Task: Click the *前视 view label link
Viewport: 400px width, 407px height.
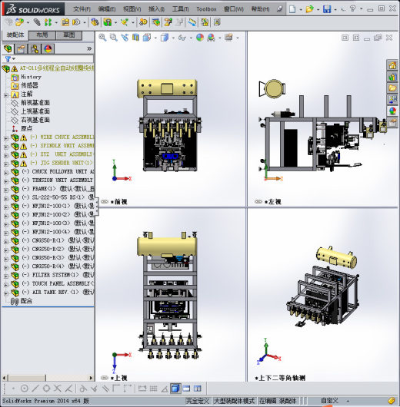Action: pos(119,202)
